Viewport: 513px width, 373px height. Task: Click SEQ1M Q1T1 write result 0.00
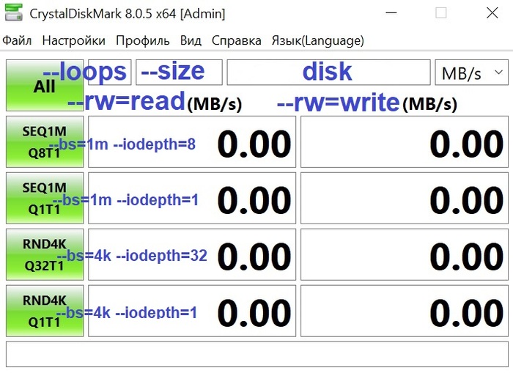click(405, 199)
